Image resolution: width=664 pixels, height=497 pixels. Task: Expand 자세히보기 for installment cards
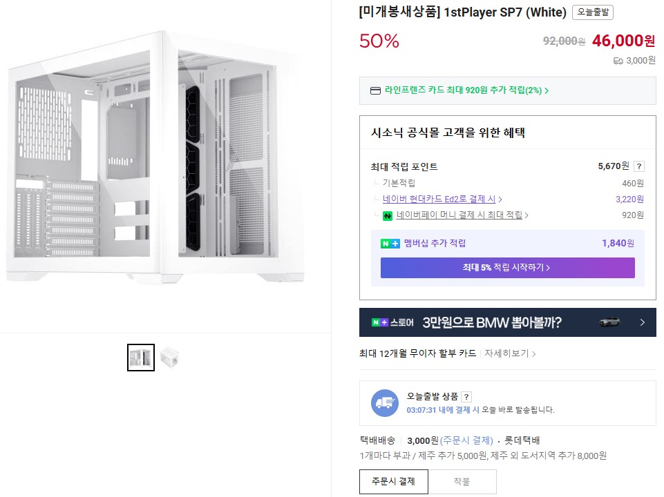(510, 353)
